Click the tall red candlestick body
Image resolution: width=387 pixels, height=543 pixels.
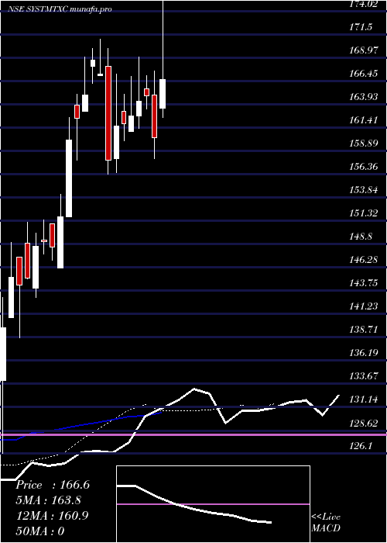click(108, 113)
